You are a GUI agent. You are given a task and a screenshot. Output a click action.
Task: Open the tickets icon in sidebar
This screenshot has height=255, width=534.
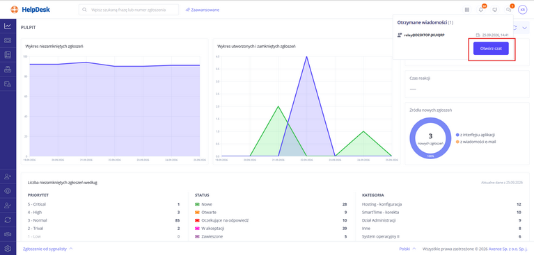pyautogui.click(x=8, y=40)
